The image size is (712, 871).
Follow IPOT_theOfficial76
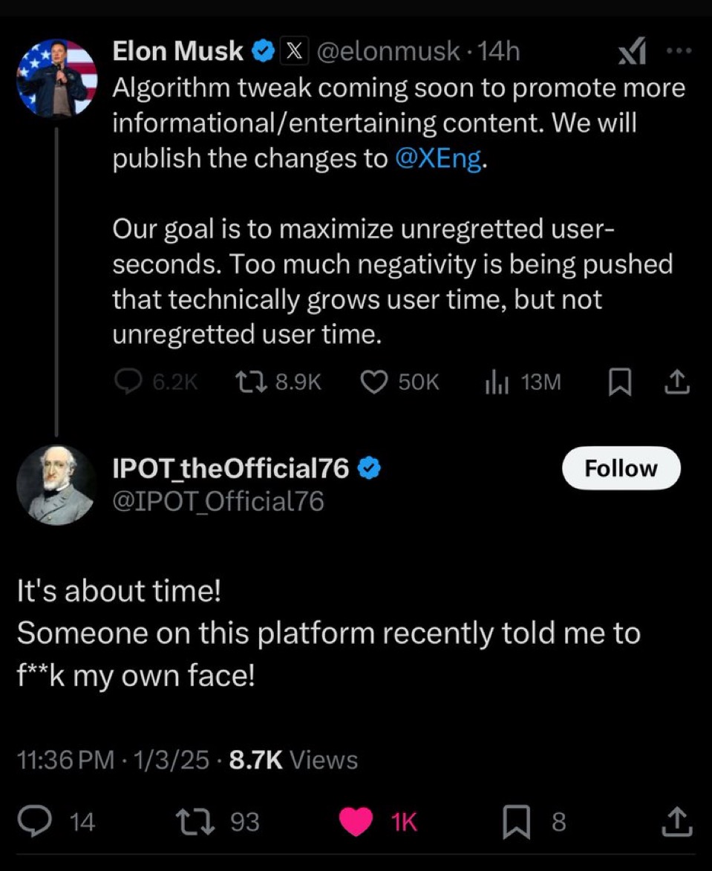621,469
